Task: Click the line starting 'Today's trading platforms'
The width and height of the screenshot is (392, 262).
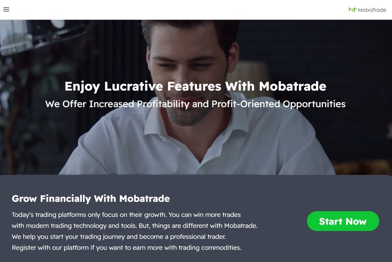Action: [126, 215]
